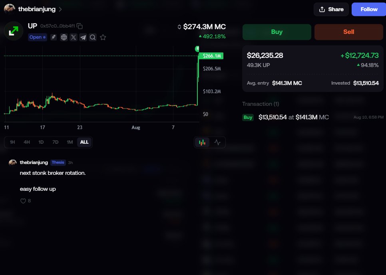
Task: Select the 1H timeframe
Action: [12, 142]
